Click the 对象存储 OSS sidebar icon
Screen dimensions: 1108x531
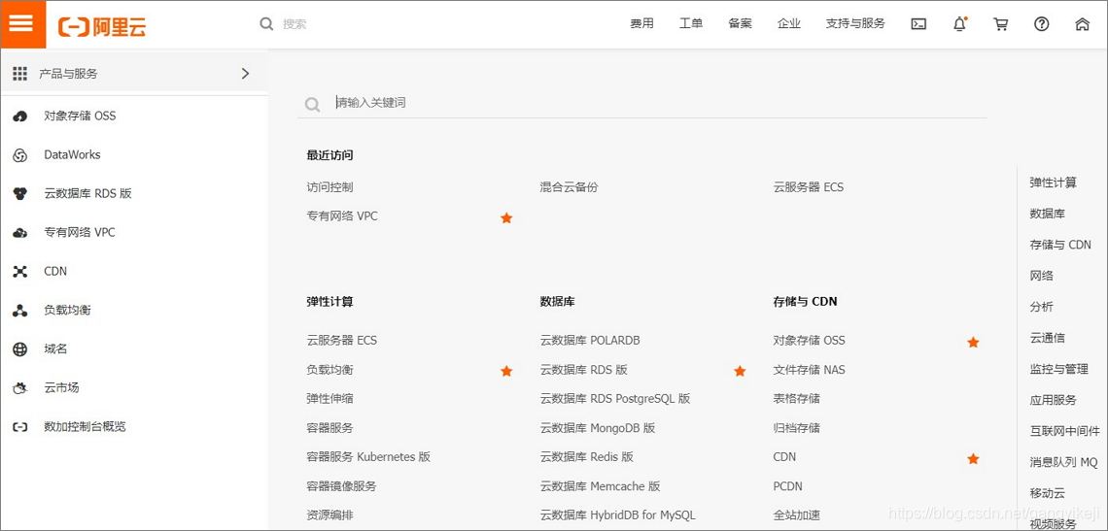coord(20,116)
